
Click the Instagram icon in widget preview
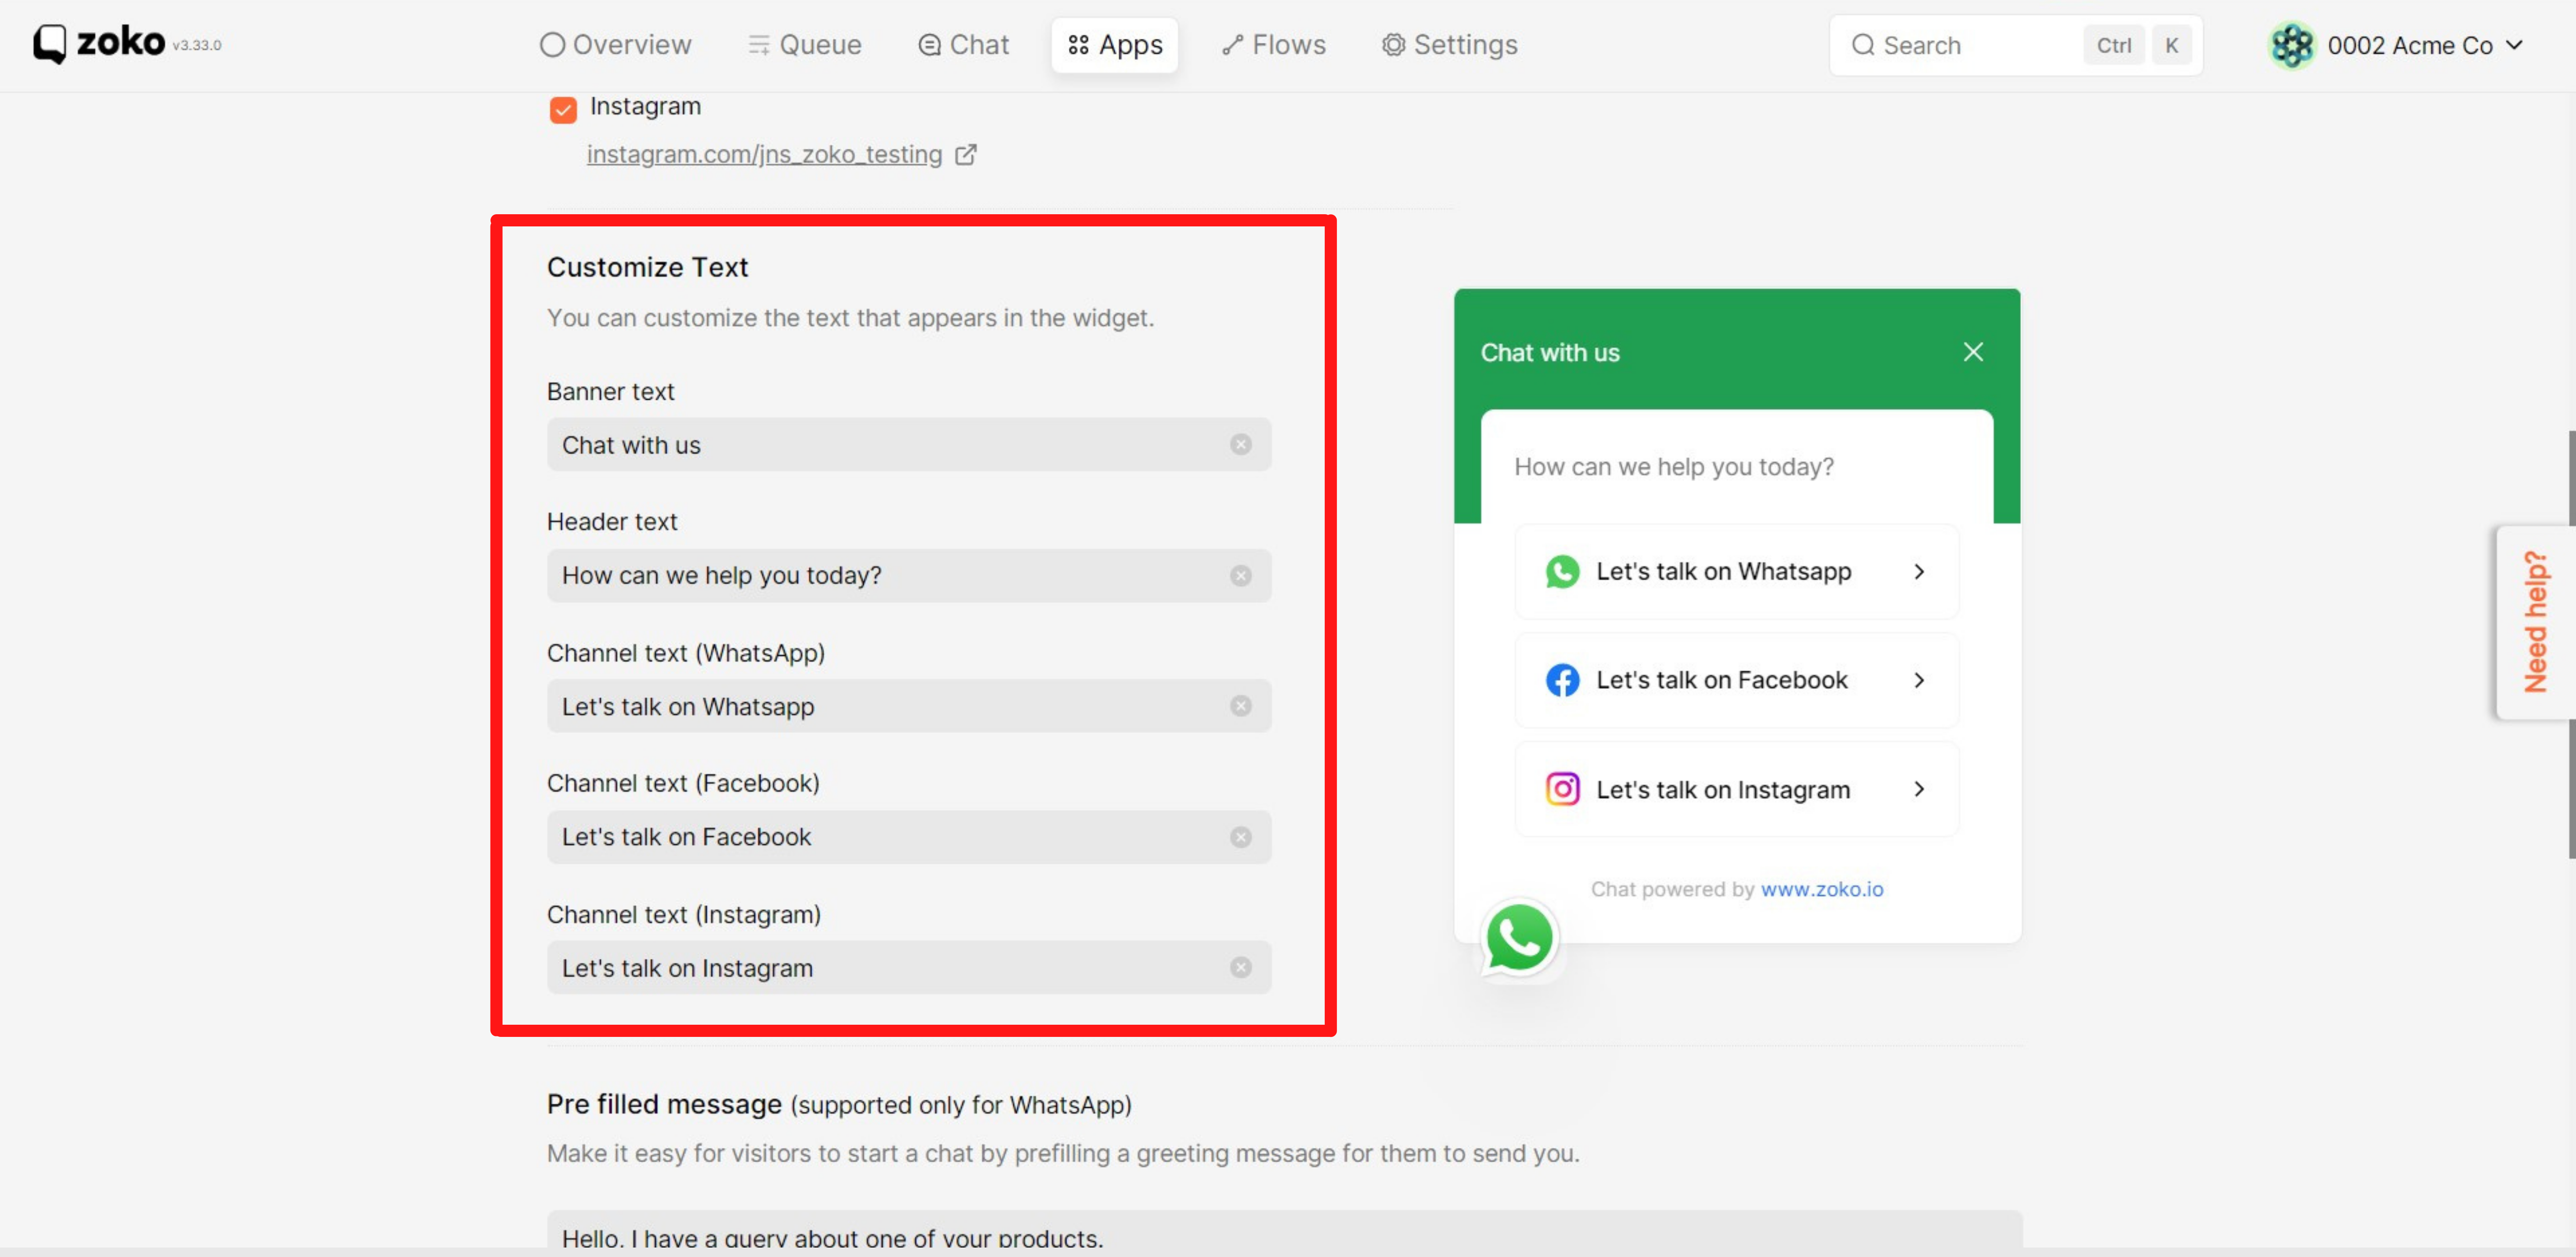[1562, 789]
